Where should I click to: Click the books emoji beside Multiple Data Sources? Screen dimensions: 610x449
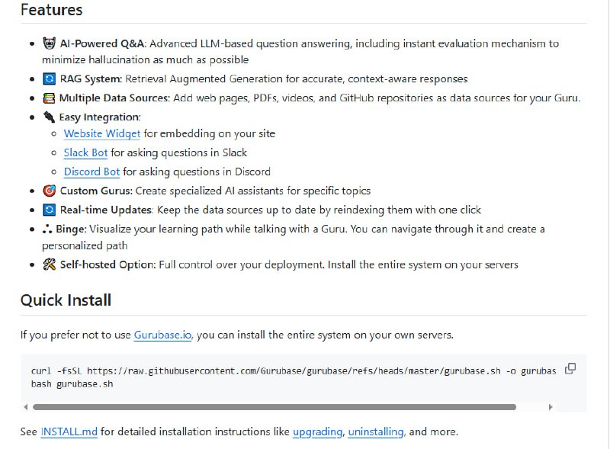click(50, 98)
